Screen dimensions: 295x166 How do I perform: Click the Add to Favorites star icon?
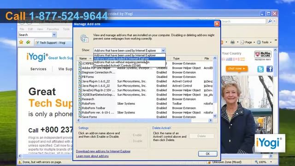(28, 42)
